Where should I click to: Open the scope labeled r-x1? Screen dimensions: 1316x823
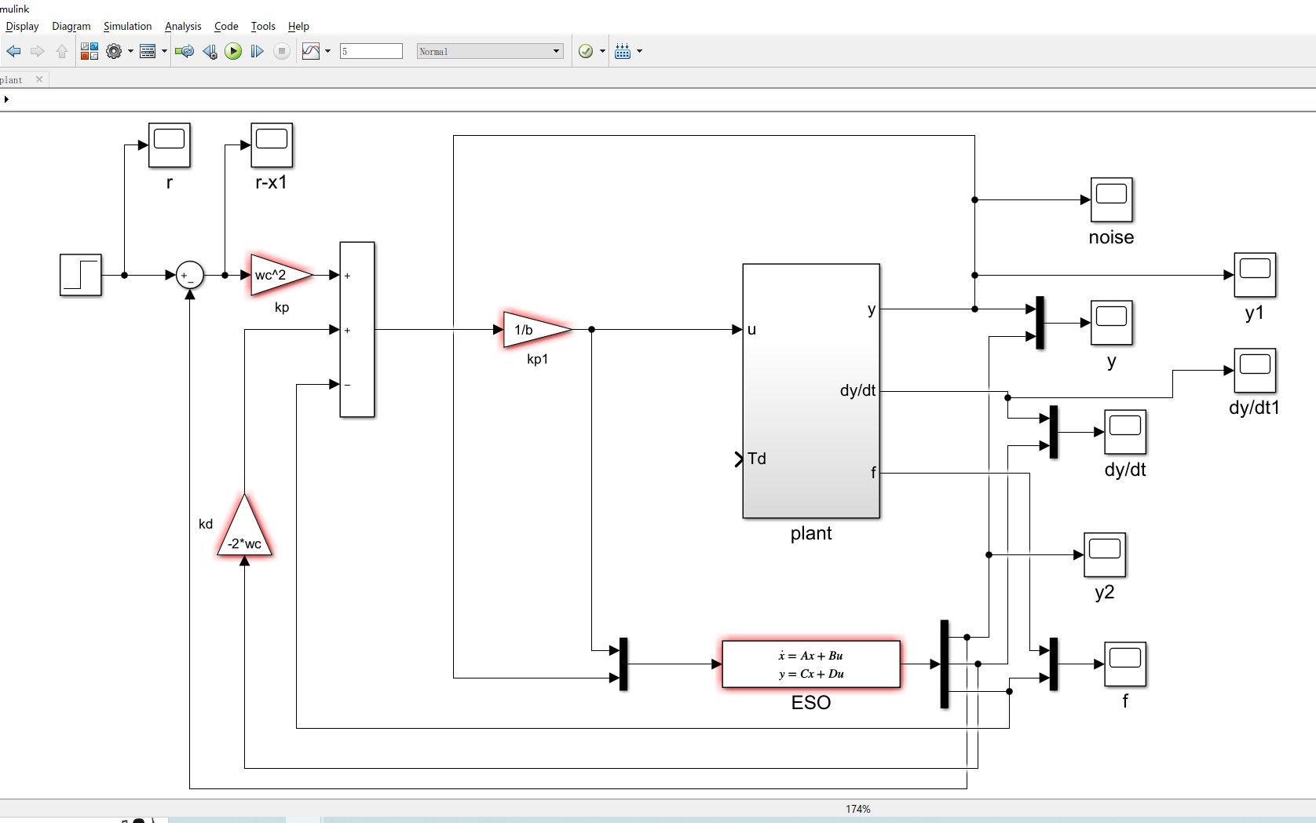272,145
